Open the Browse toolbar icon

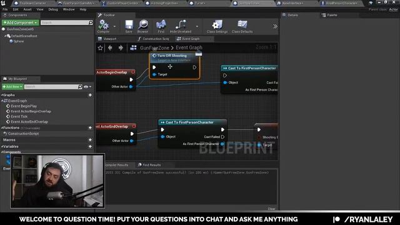tap(143, 26)
